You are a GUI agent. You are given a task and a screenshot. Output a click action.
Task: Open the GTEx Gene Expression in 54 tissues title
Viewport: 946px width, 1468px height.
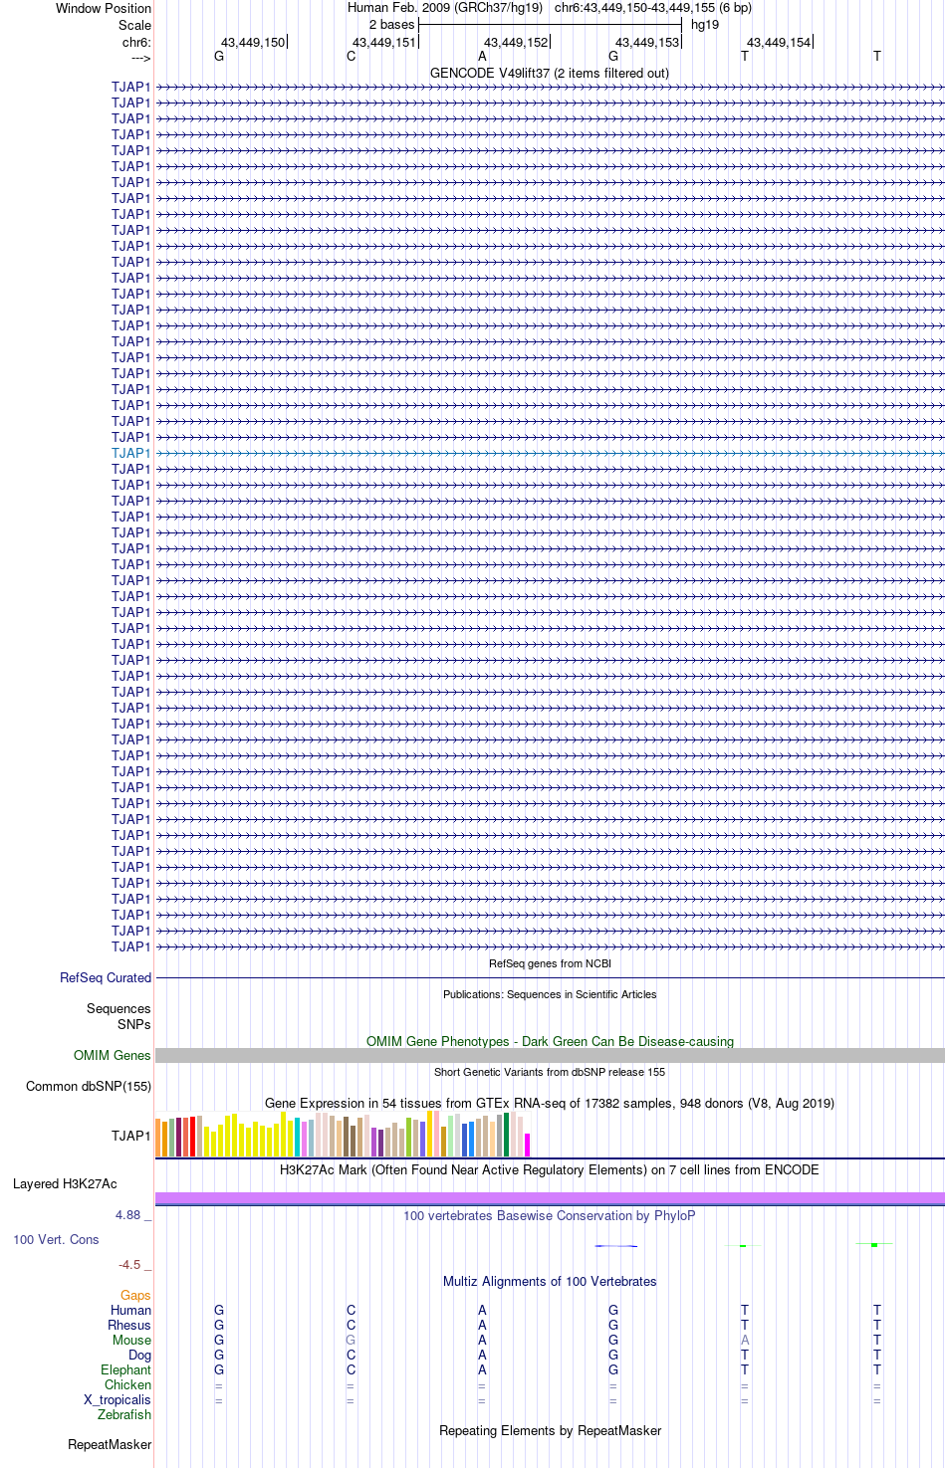(x=550, y=1103)
